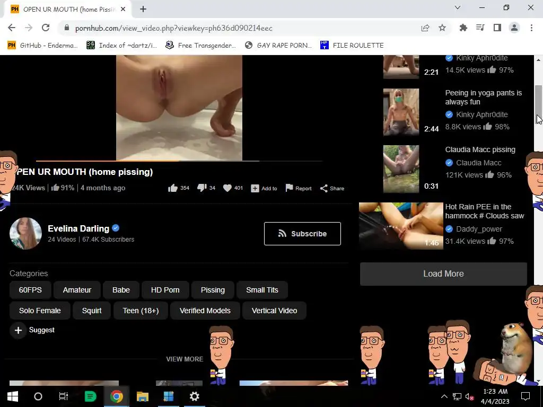The image size is (543, 407).
Task: Open the share-this-page icon in address bar
Action: (x=425, y=28)
